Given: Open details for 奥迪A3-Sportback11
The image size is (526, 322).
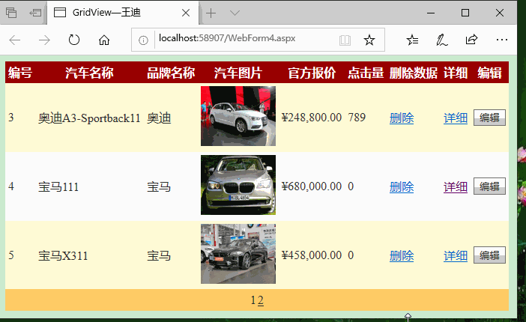Looking at the screenshot, I should pyautogui.click(x=456, y=118).
